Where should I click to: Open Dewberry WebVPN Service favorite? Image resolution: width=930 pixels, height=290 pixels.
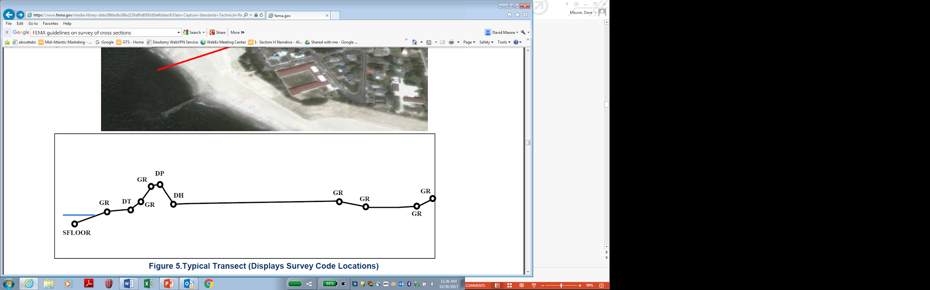click(172, 42)
